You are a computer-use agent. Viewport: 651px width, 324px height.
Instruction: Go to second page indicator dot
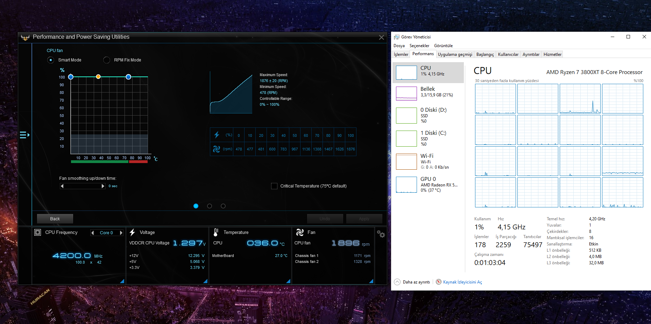pos(210,206)
